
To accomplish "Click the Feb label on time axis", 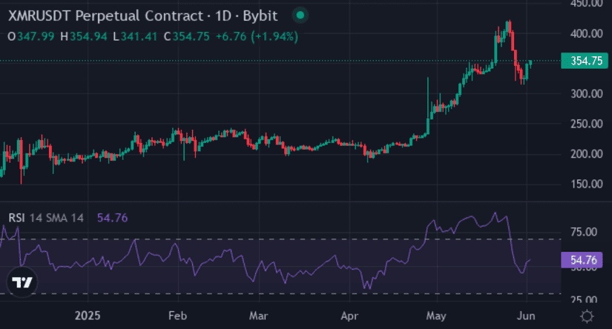I will [177, 316].
